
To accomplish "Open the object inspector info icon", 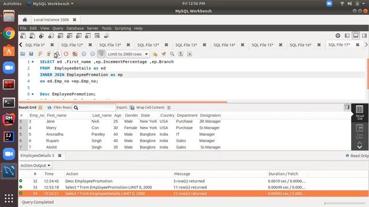I will click(x=42, y=36).
